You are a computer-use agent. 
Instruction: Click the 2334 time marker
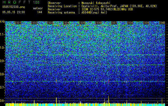(66, 23)
